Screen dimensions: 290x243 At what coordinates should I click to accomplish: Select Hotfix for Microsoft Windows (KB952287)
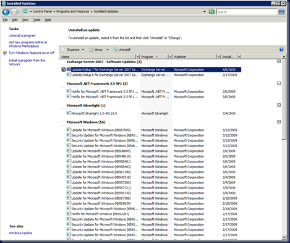point(153,214)
